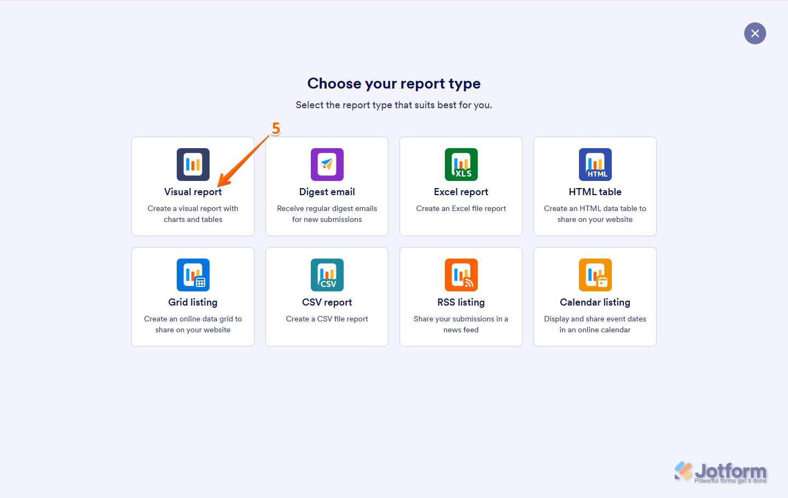Click the HTML table icon
This screenshot has width=788, height=498.
tap(595, 165)
